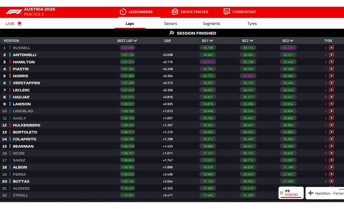Click Alonso's best lap 1:10.421

click(x=128, y=188)
